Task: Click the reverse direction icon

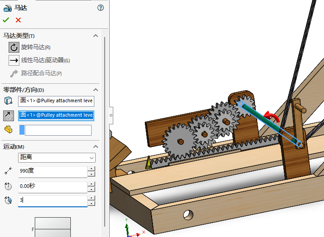Action: click(8, 115)
